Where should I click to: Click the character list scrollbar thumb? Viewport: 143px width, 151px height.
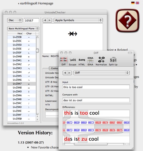(x=38, y=51)
